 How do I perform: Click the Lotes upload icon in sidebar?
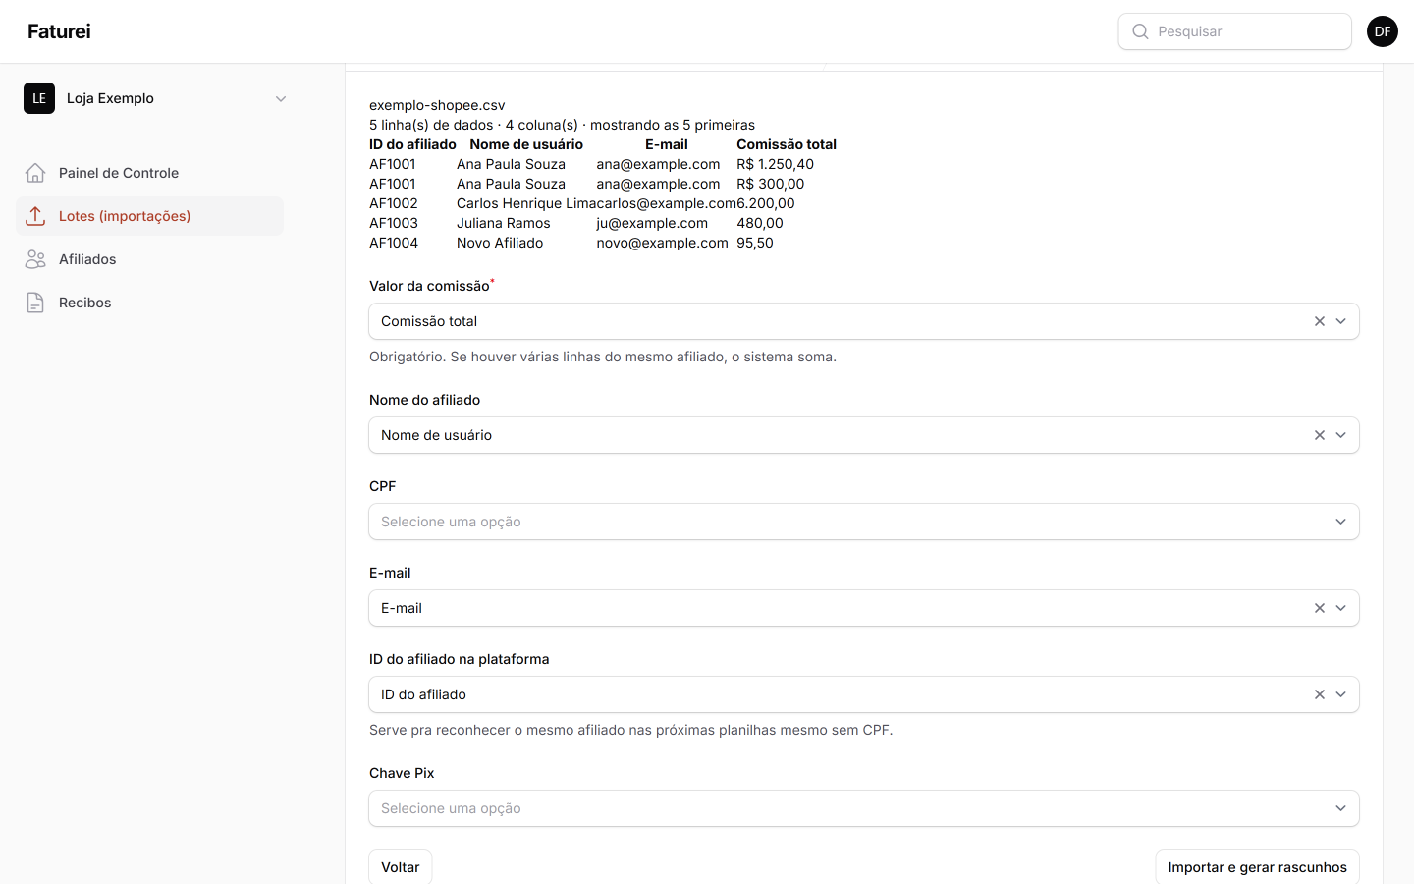pyautogui.click(x=35, y=216)
